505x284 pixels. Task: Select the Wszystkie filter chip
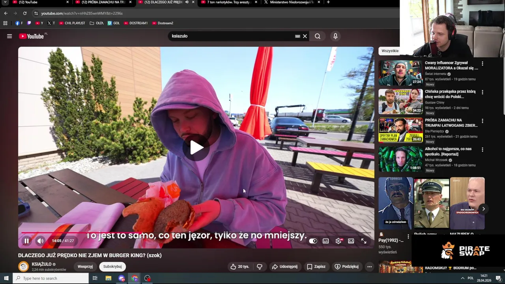(390, 51)
